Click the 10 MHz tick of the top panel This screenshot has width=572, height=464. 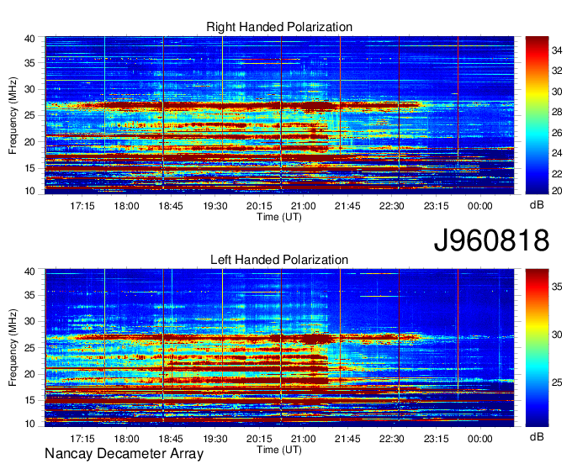[29, 191]
